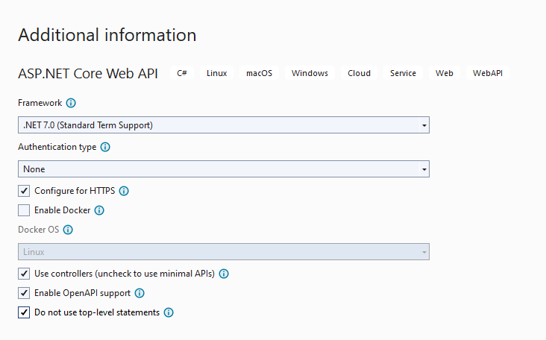The width and height of the screenshot is (546, 340).
Task: Click the disabled Docker OS dropdown
Action: pos(223,252)
